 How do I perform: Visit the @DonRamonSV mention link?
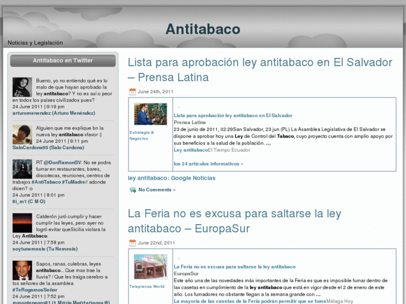click(x=64, y=162)
